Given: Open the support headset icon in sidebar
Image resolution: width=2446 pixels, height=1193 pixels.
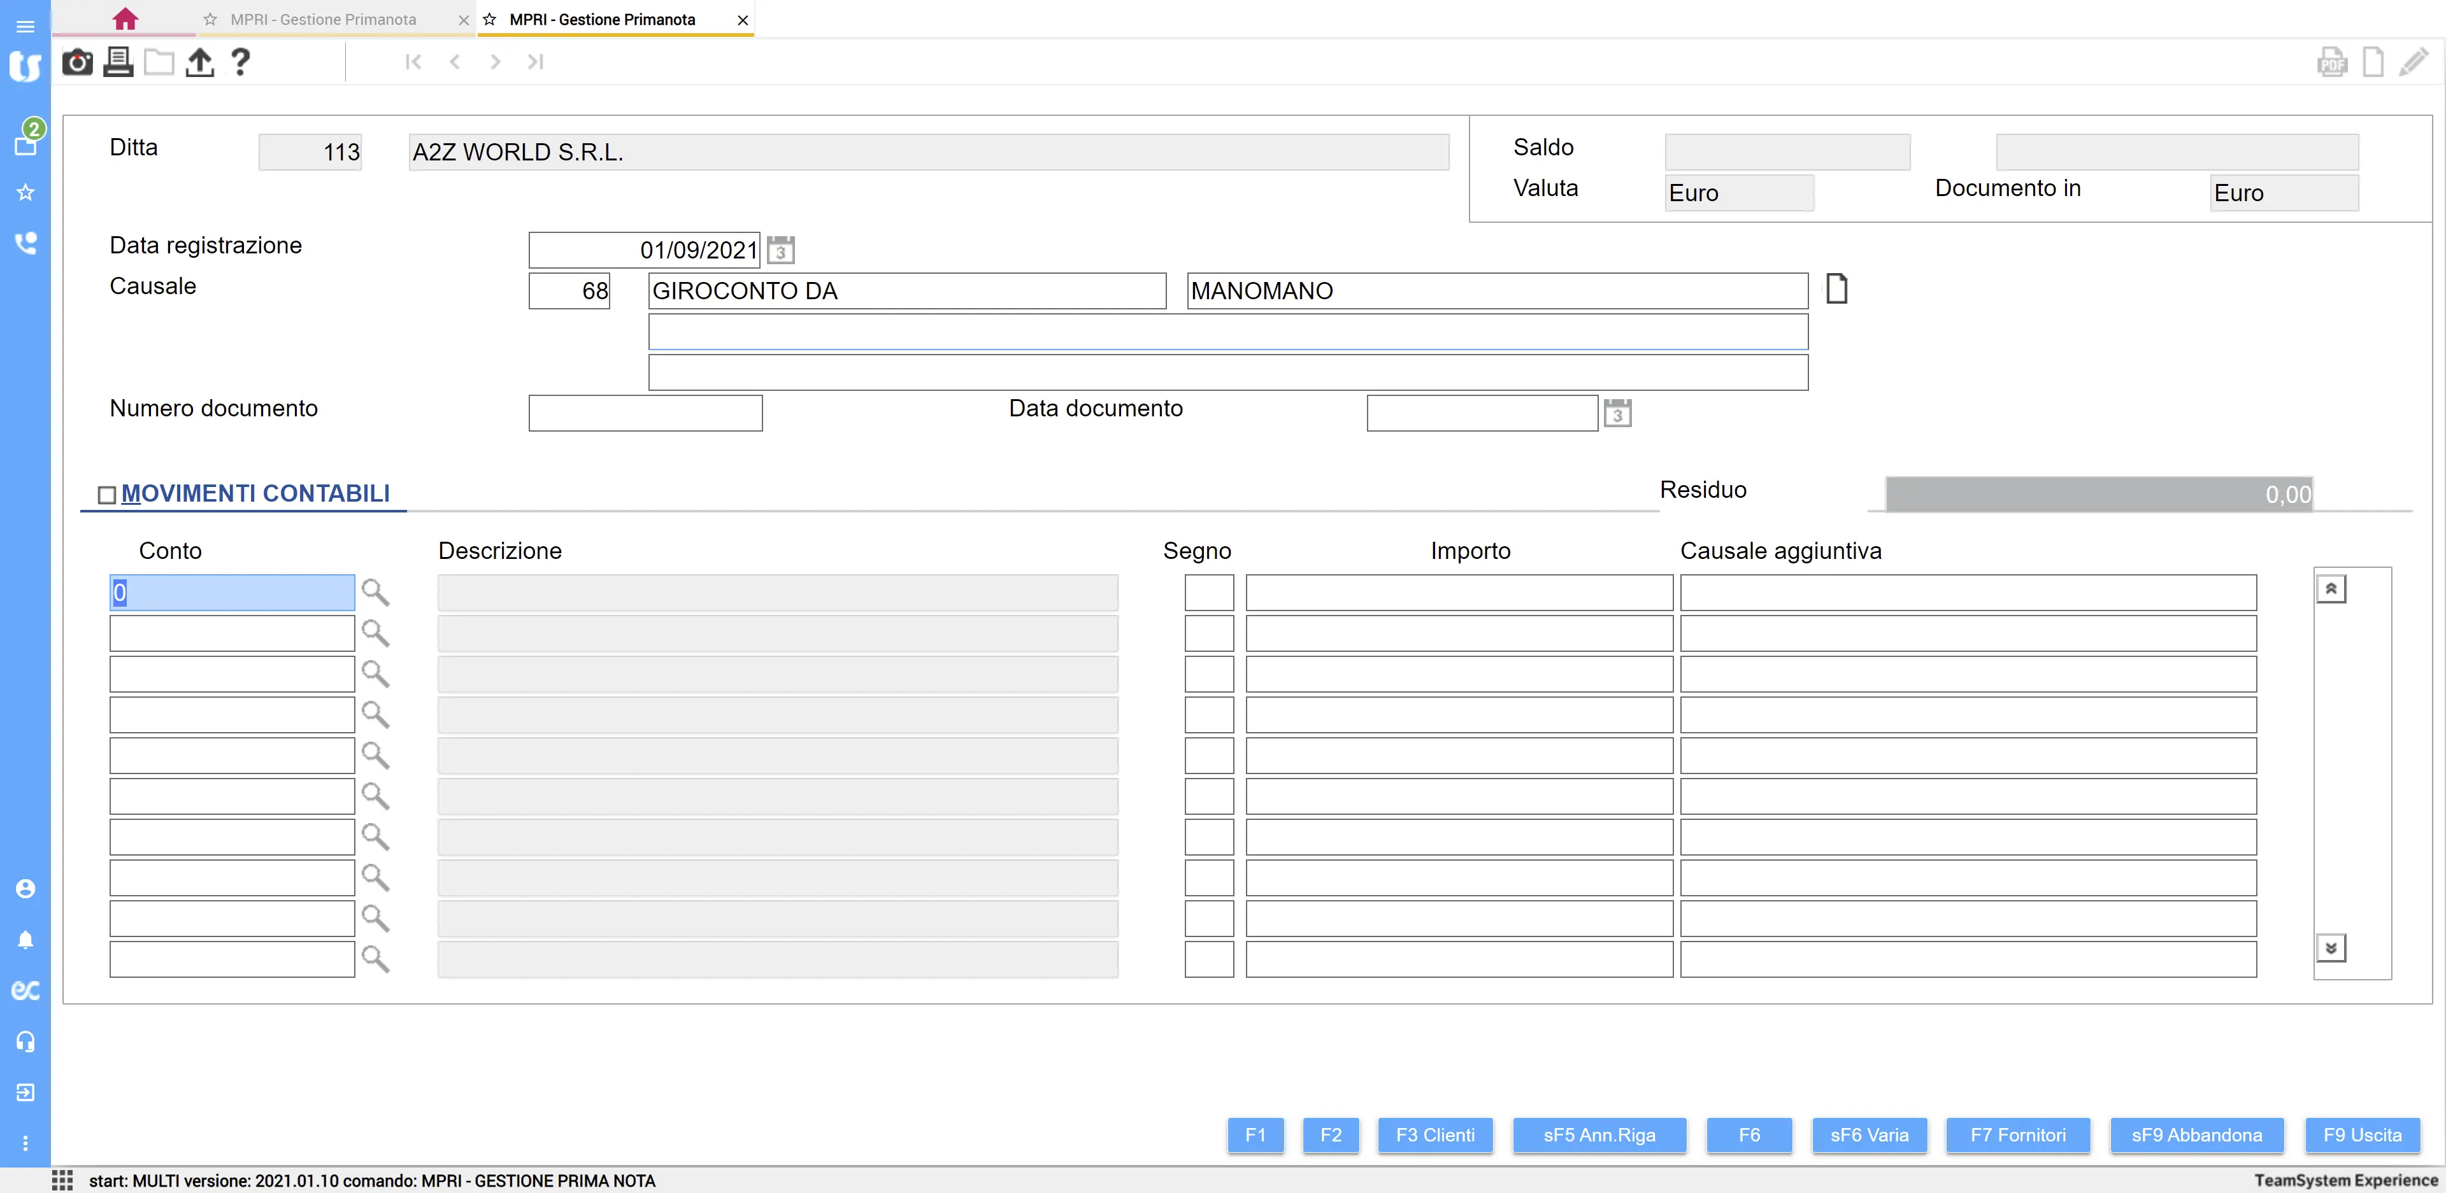Looking at the screenshot, I should (25, 1042).
